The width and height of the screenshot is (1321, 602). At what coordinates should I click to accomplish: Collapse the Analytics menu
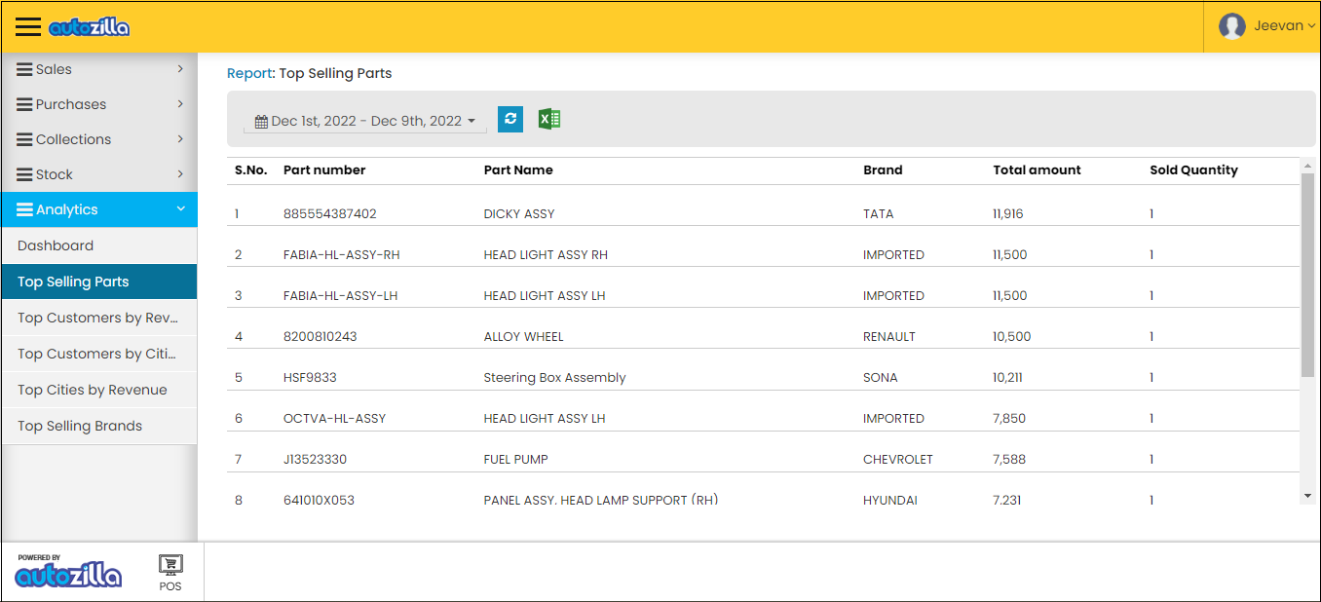click(x=99, y=209)
